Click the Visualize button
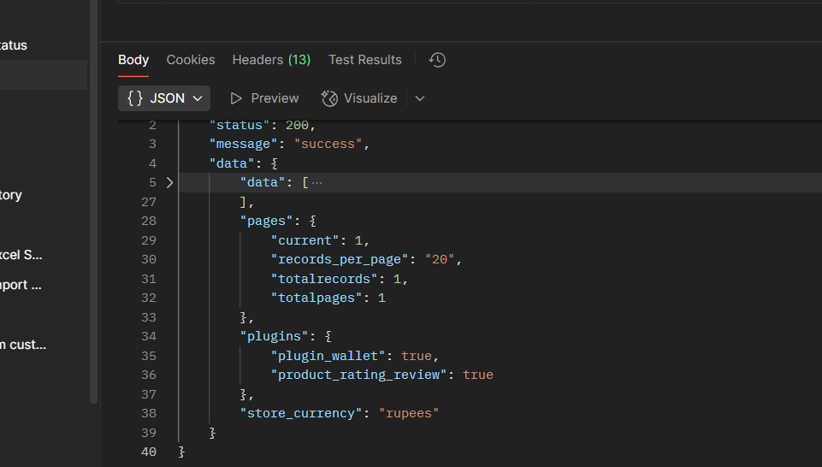The width and height of the screenshot is (822, 467). [359, 98]
